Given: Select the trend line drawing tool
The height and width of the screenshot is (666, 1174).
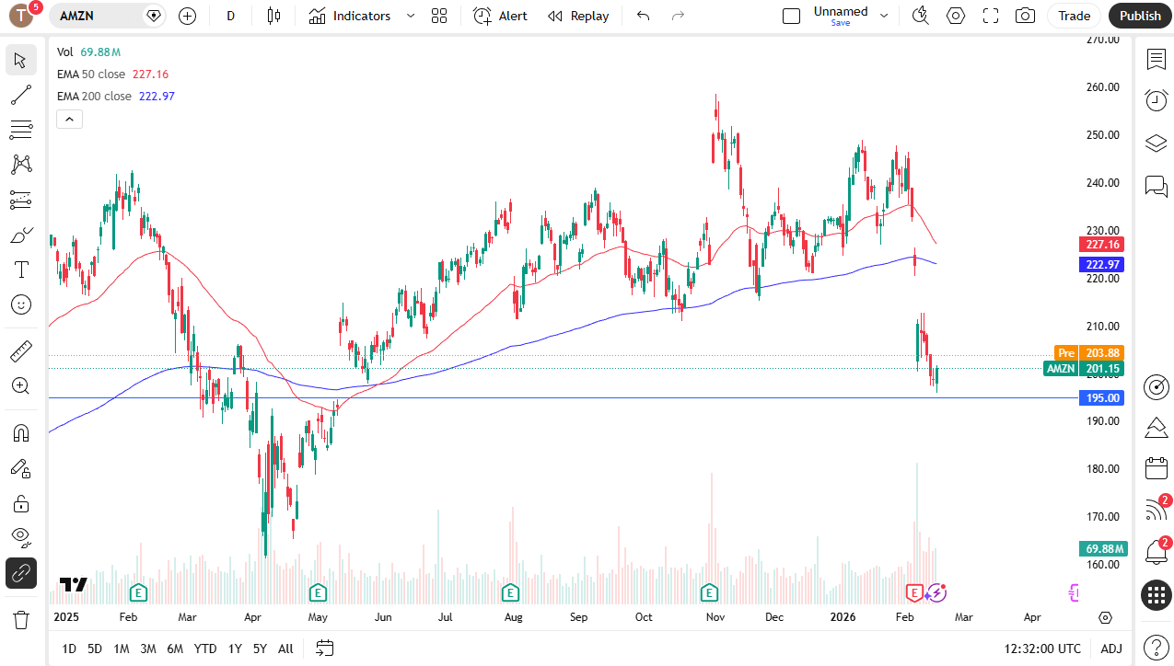Looking at the screenshot, I should [x=21, y=94].
